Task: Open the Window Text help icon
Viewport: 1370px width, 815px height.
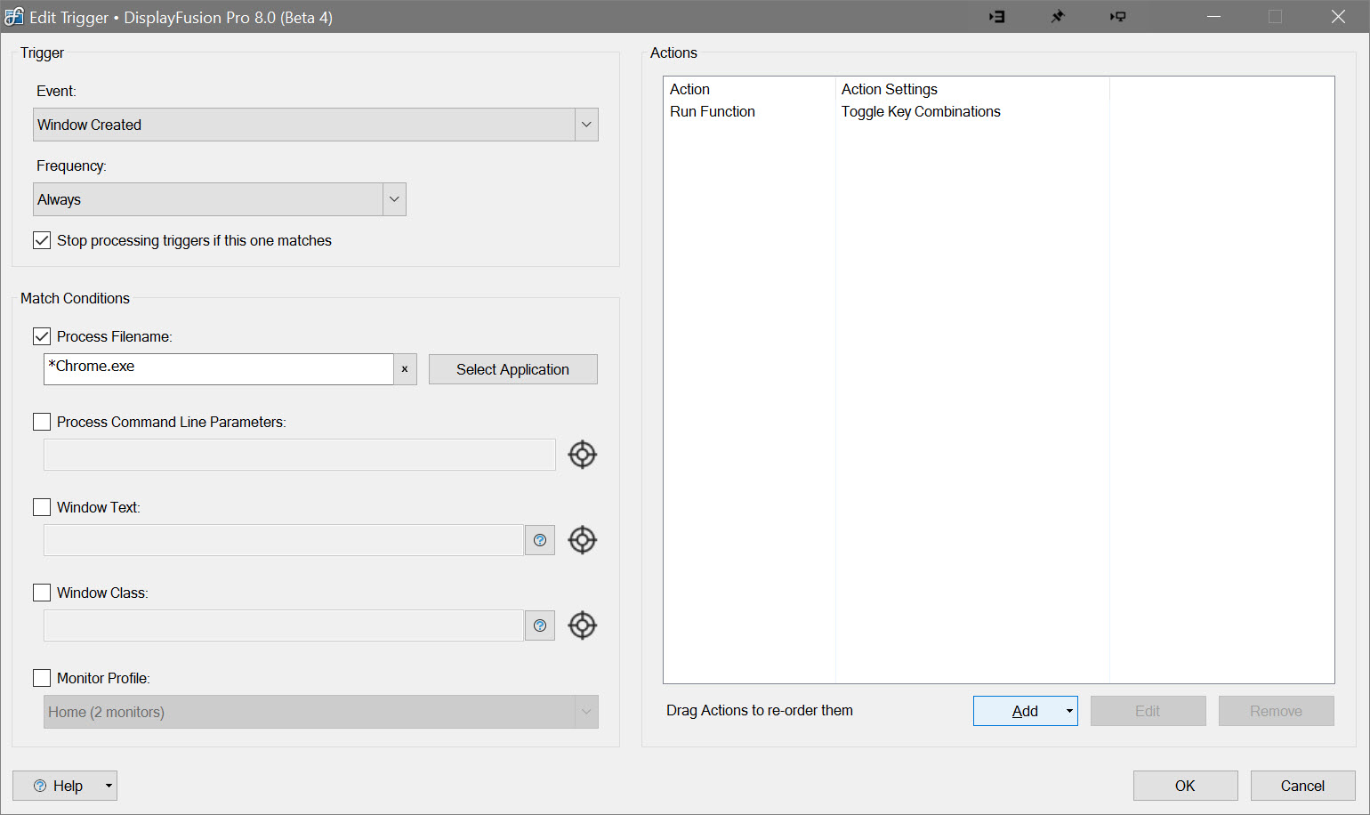Action: point(540,540)
